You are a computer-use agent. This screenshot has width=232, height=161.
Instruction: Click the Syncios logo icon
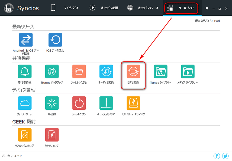pos(9,8)
